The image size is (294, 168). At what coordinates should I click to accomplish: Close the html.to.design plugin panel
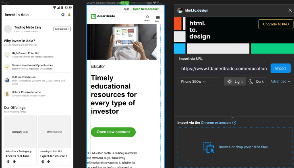290,10
